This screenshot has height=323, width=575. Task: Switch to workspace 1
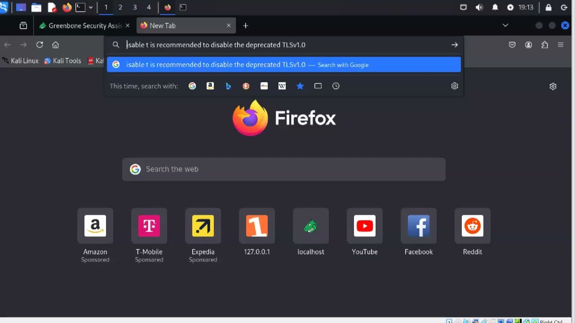click(106, 7)
